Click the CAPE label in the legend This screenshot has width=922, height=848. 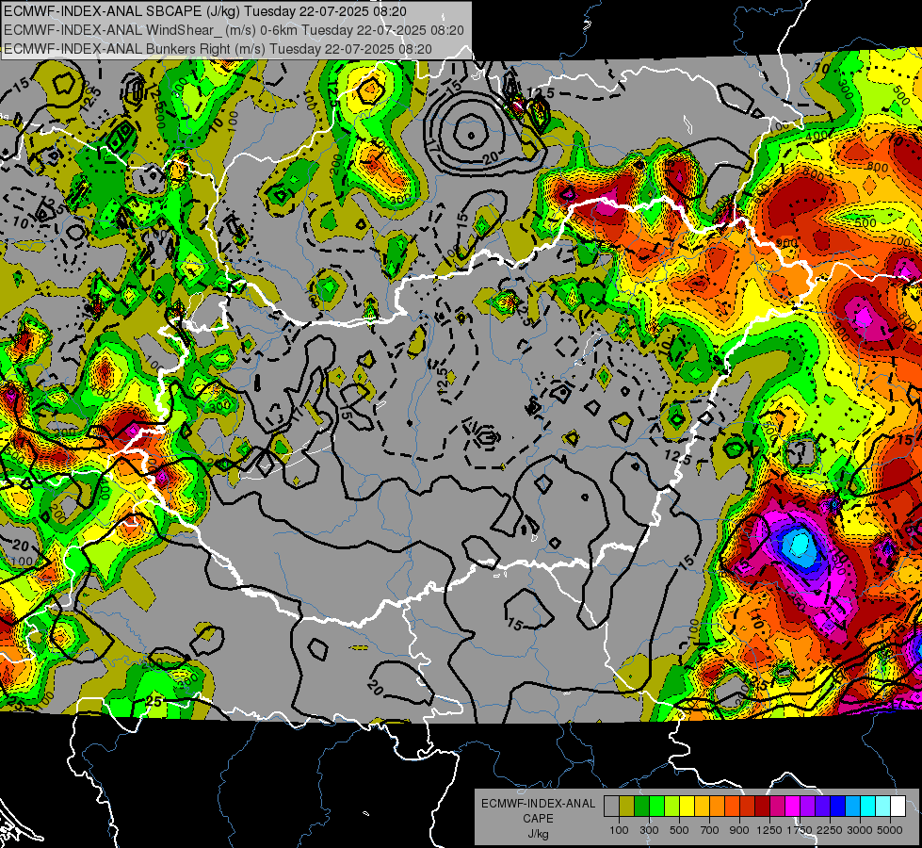tap(538, 819)
